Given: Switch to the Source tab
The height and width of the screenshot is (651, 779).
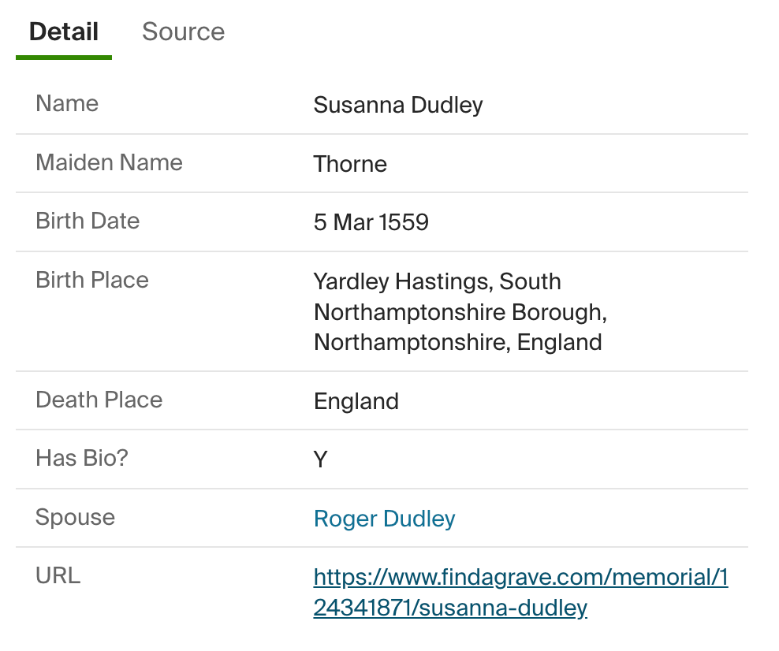Looking at the screenshot, I should pyautogui.click(x=183, y=32).
